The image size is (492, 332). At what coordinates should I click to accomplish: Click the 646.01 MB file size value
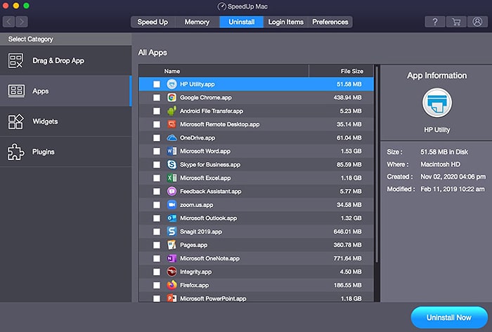tap(348, 232)
